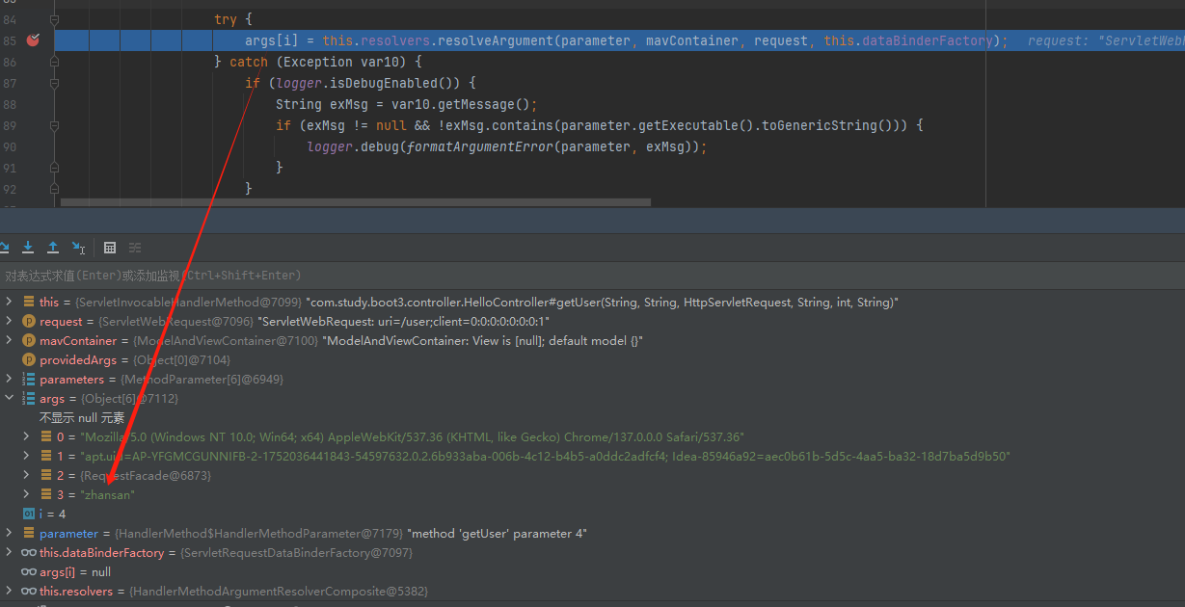The width and height of the screenshot is (1185, 607).
Task: Fold the try block at line 84
Action: pyautogui.click(x=54, y=19)
